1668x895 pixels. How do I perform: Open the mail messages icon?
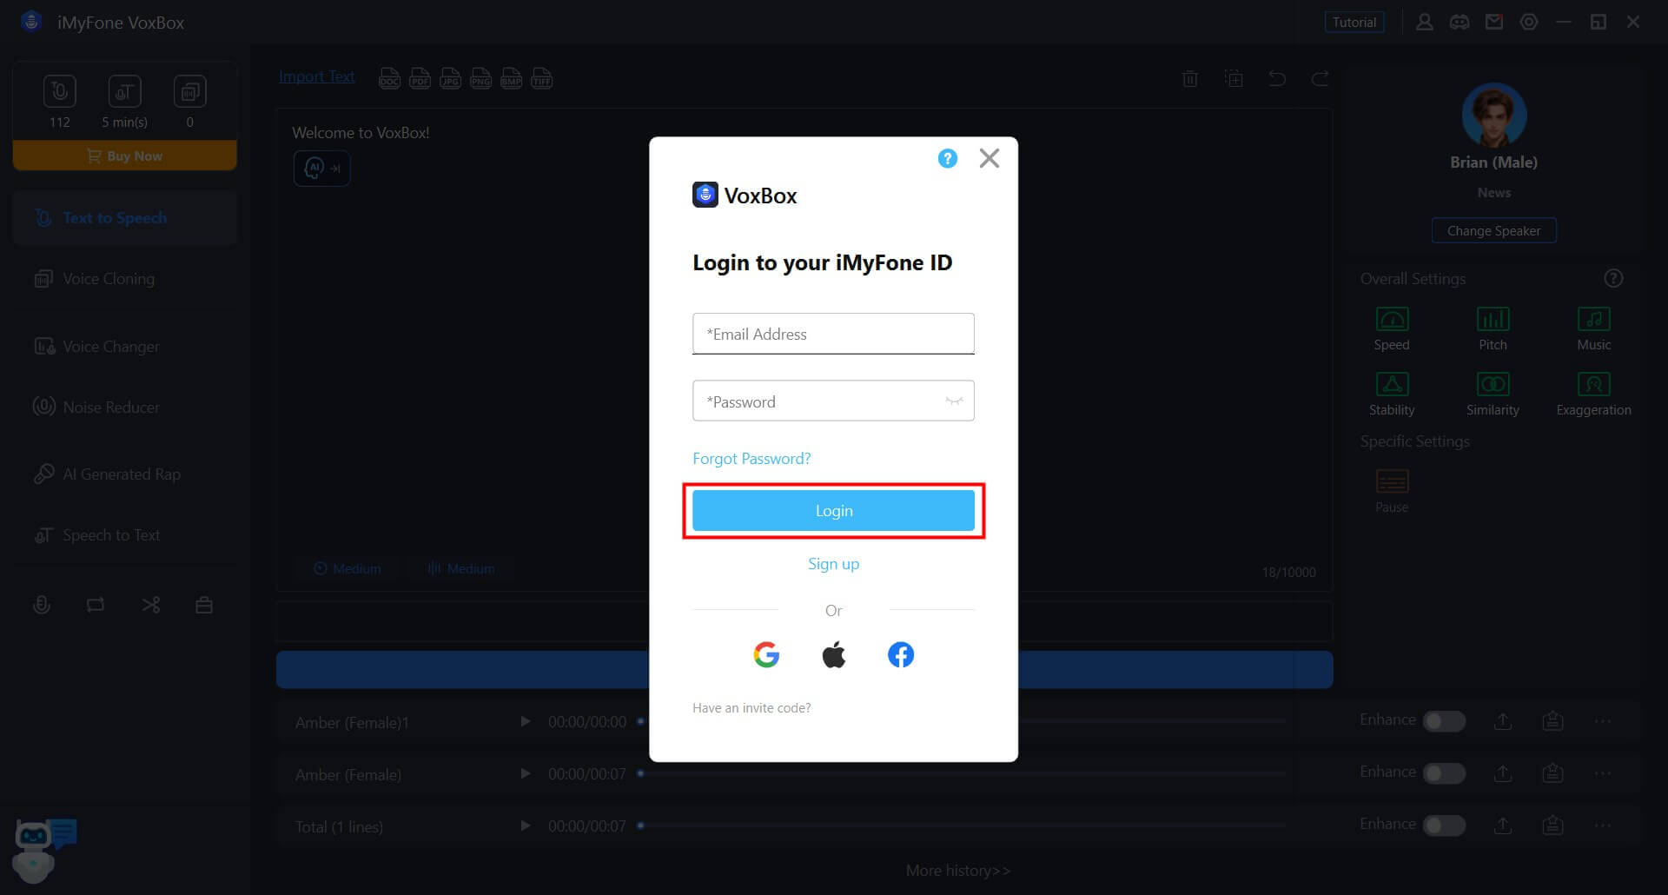click(x=1494, y=22)
